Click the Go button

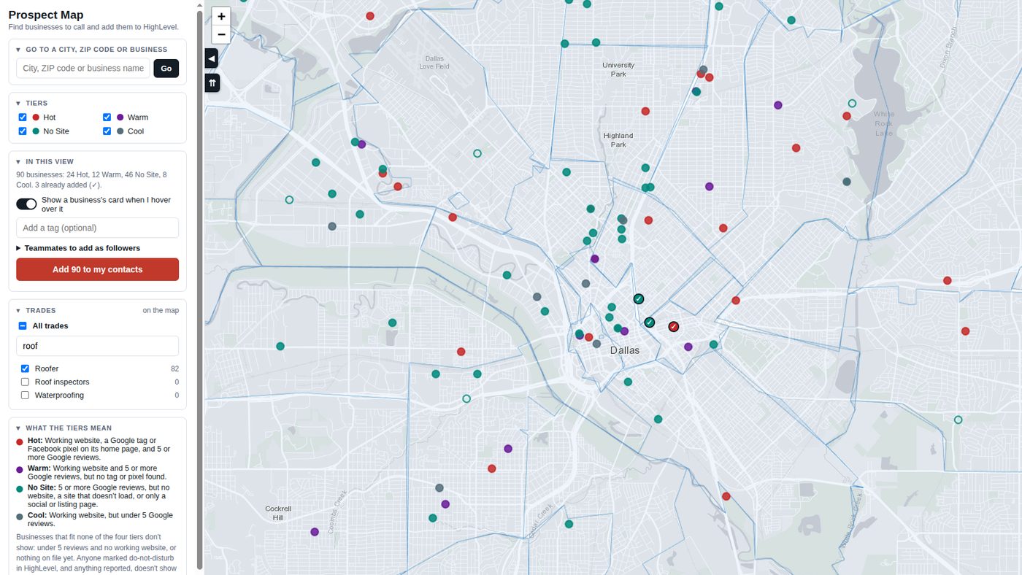tap(166, 69)
